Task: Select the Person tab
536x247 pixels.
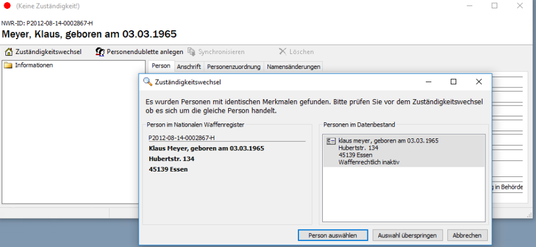Action: [x=161, y=66]
